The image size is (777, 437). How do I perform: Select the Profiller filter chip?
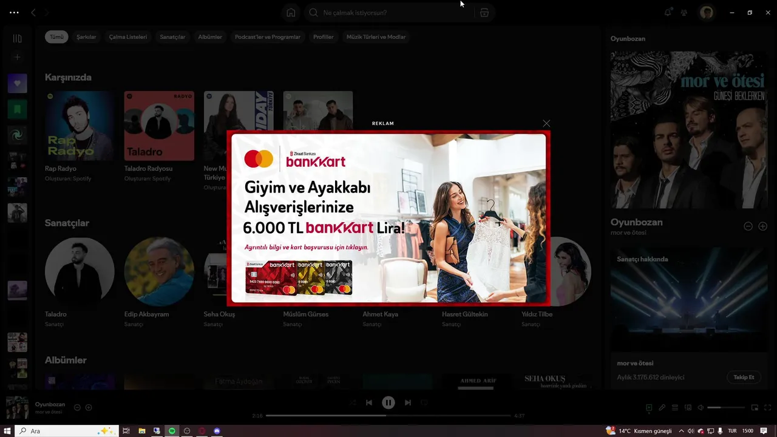(324, 37)
